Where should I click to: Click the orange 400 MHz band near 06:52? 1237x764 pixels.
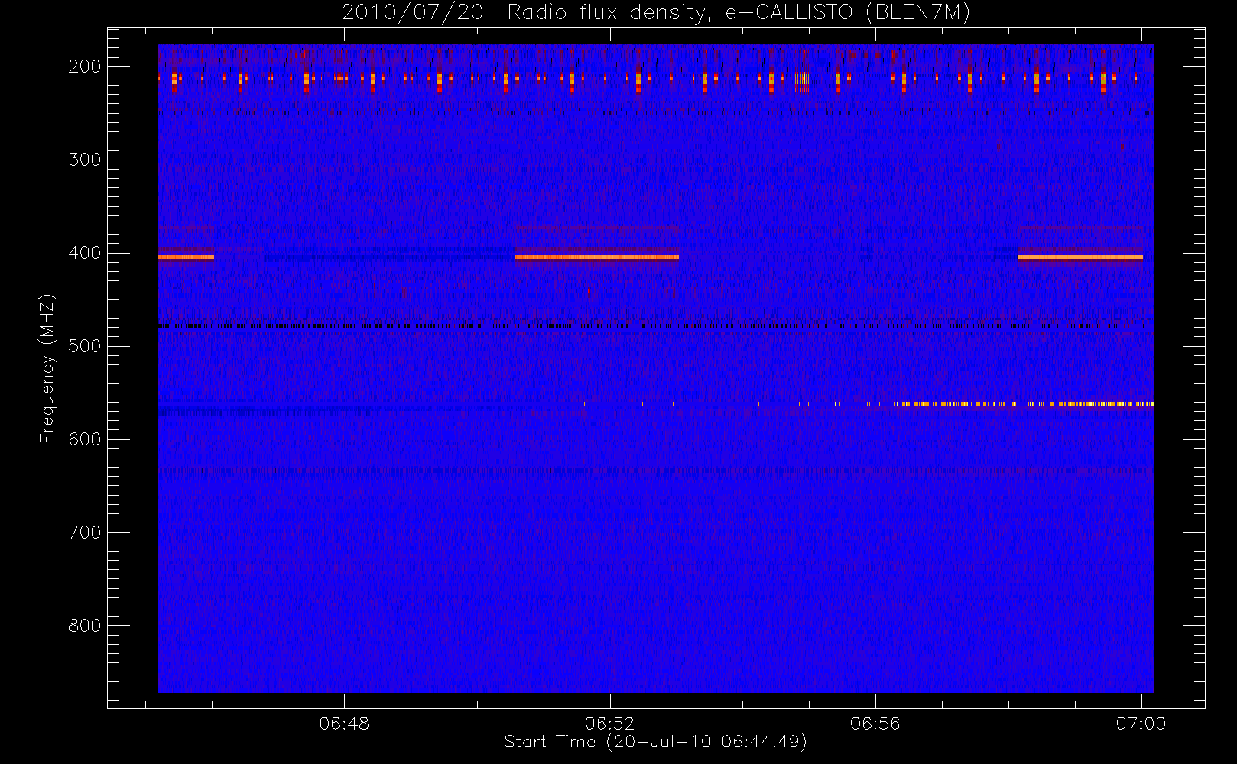pos(596,257)
